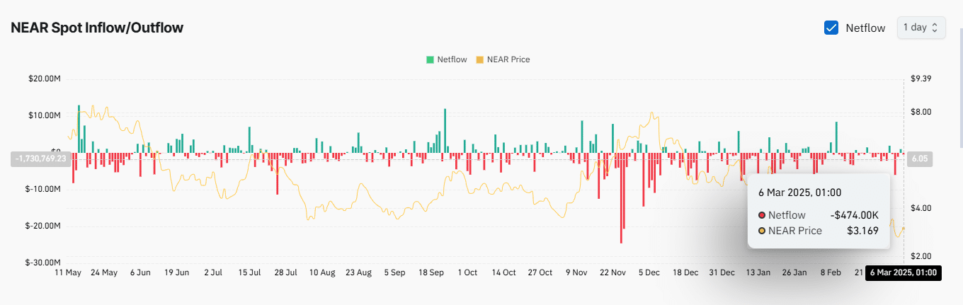The image size is (963, 305).
Task: Click the yellow NEAR Price dot in tooltip
Action: pos(762,231)
